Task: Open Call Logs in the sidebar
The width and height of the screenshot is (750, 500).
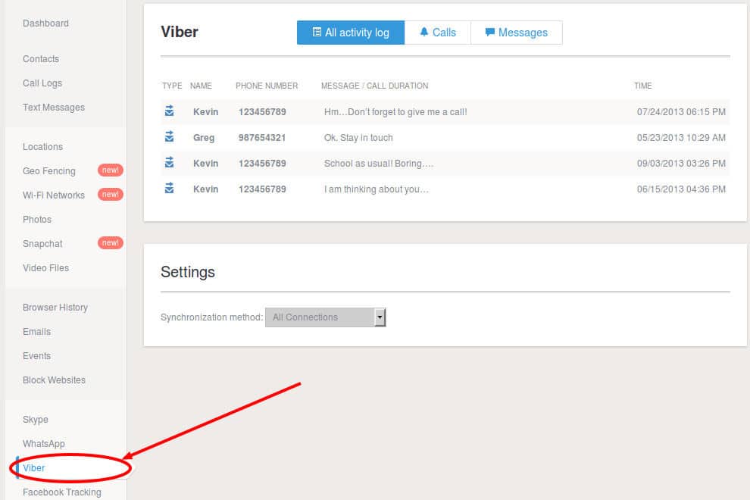Action: [x=42, y=83]
